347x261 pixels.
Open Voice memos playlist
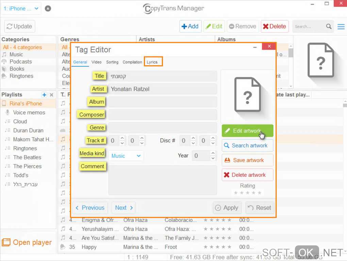[28, 112]
